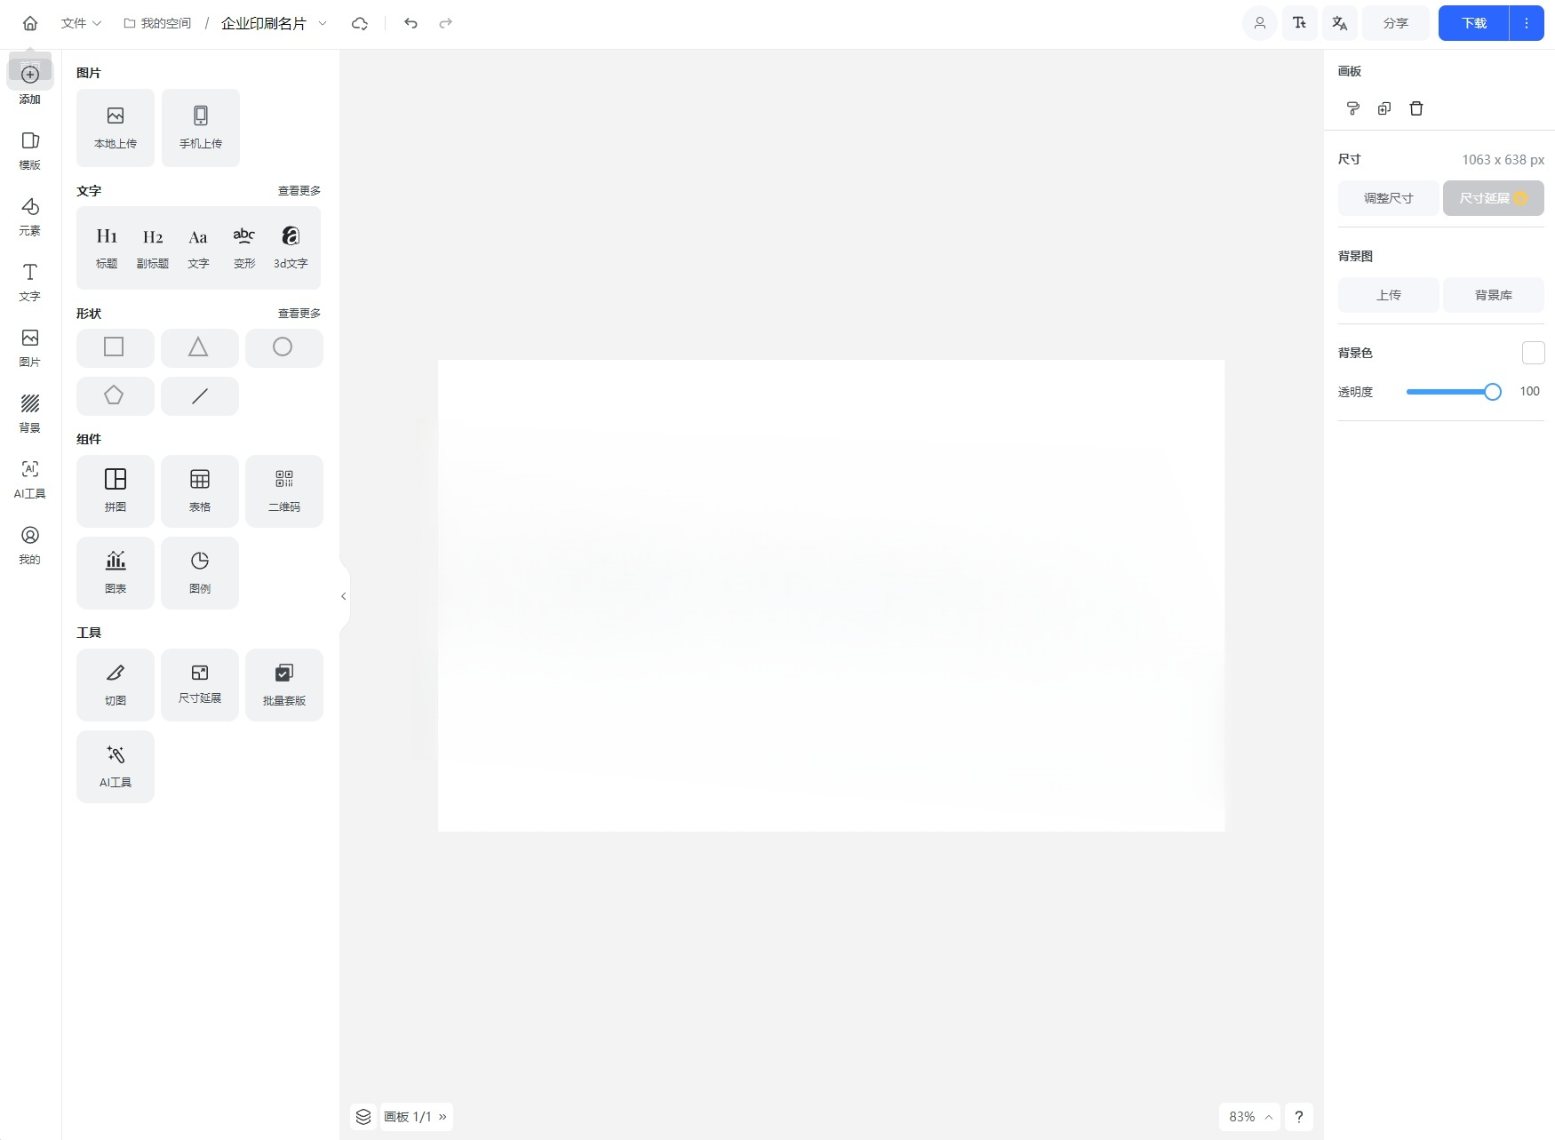Open the 拼图 collage component

(116, 490)
